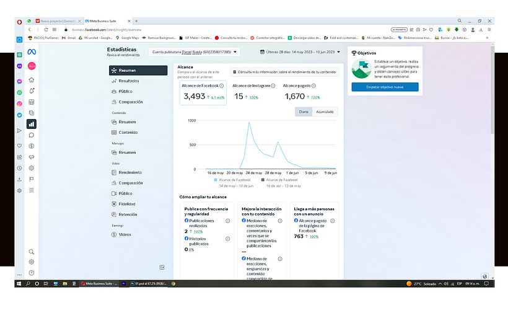Screen dimensions: 508x318
Task: Open Resultados in the statistics menu
Action: pos(129,81)
